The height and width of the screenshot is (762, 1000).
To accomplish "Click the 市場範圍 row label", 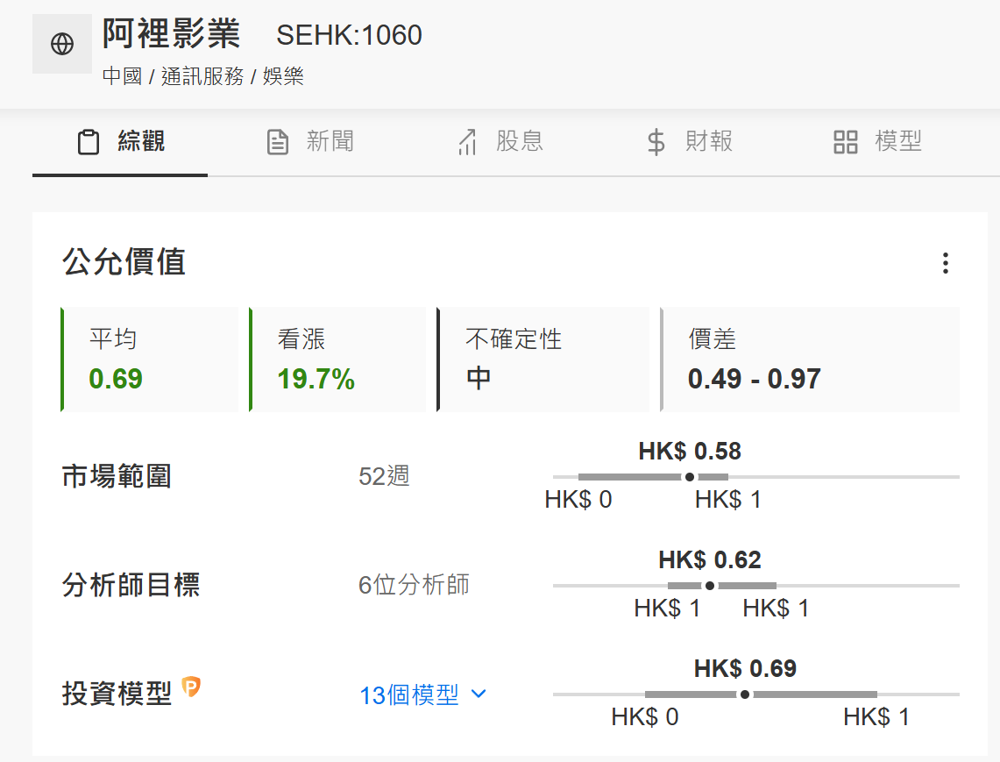I will point(117,476).
